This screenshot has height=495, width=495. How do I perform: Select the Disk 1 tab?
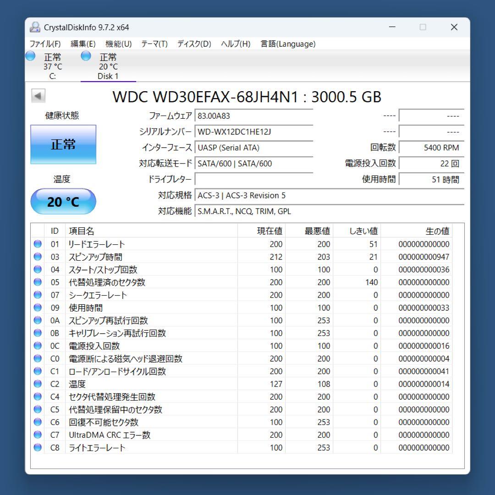(x=107, y=66)
